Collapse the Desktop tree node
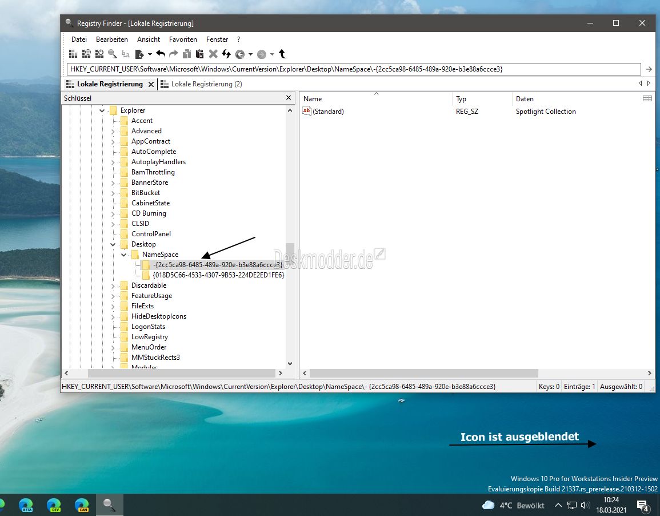Screen dimensions: 660x516 point(113,244)
